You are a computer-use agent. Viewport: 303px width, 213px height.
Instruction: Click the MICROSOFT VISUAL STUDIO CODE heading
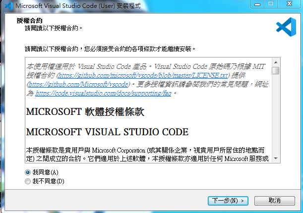click(107, 132)
